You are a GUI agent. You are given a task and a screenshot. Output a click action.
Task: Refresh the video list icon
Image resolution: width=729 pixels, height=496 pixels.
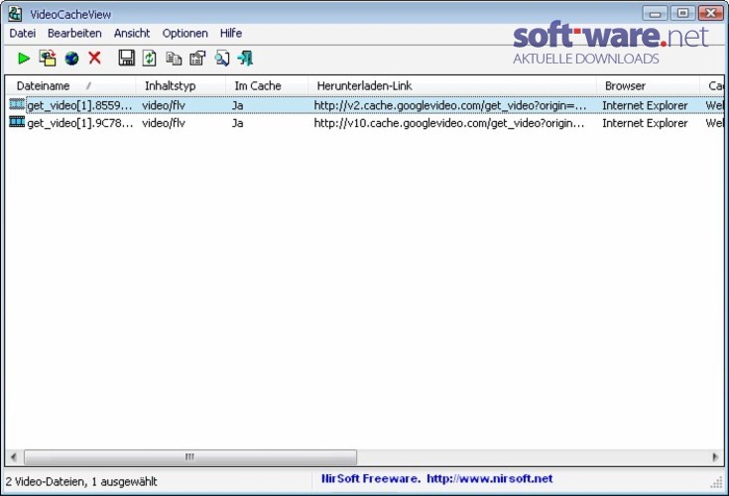click(149, 59)
